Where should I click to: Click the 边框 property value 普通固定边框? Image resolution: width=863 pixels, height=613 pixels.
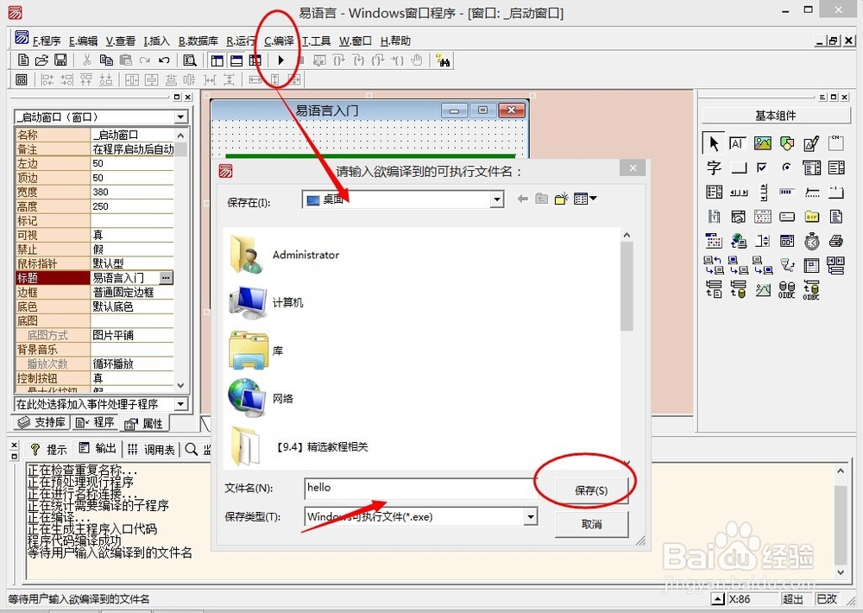coord(132,293)
